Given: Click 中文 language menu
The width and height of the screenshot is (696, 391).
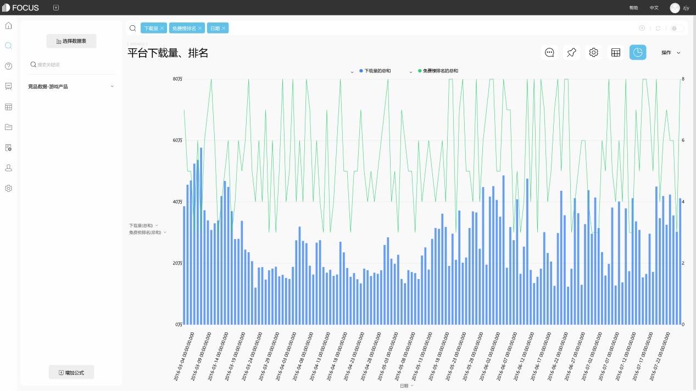Looking at the screenshot, I should 654,8.
